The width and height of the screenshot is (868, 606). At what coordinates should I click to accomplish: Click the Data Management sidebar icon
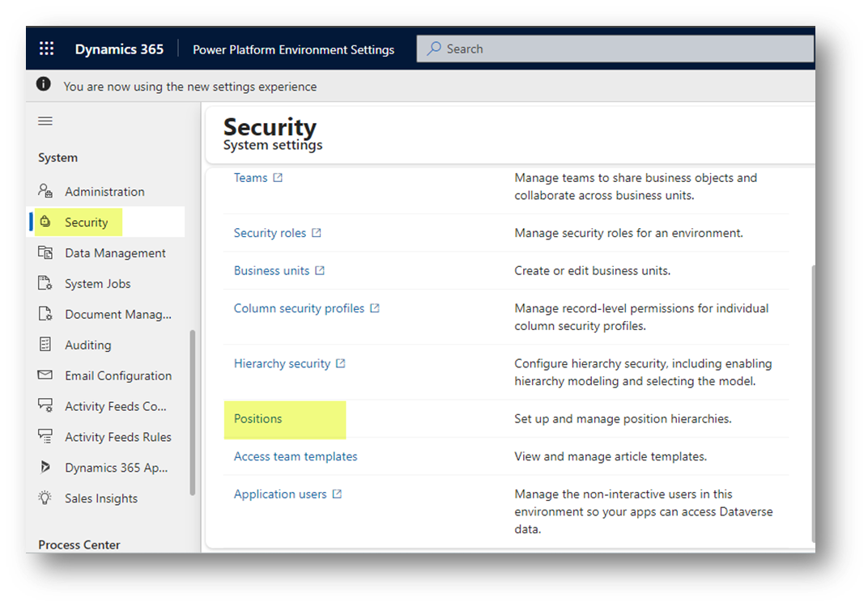45,252
